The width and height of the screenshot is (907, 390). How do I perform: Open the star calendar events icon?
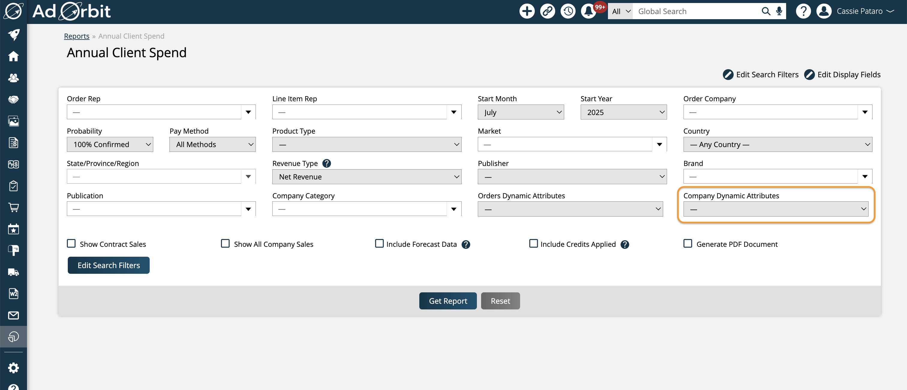(13, 229)
